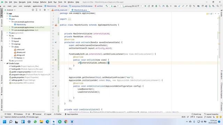The width and height of the screenshot is (223, 125).
Task: Stop the running app via stop icon
Action: (x=171, y=6)
